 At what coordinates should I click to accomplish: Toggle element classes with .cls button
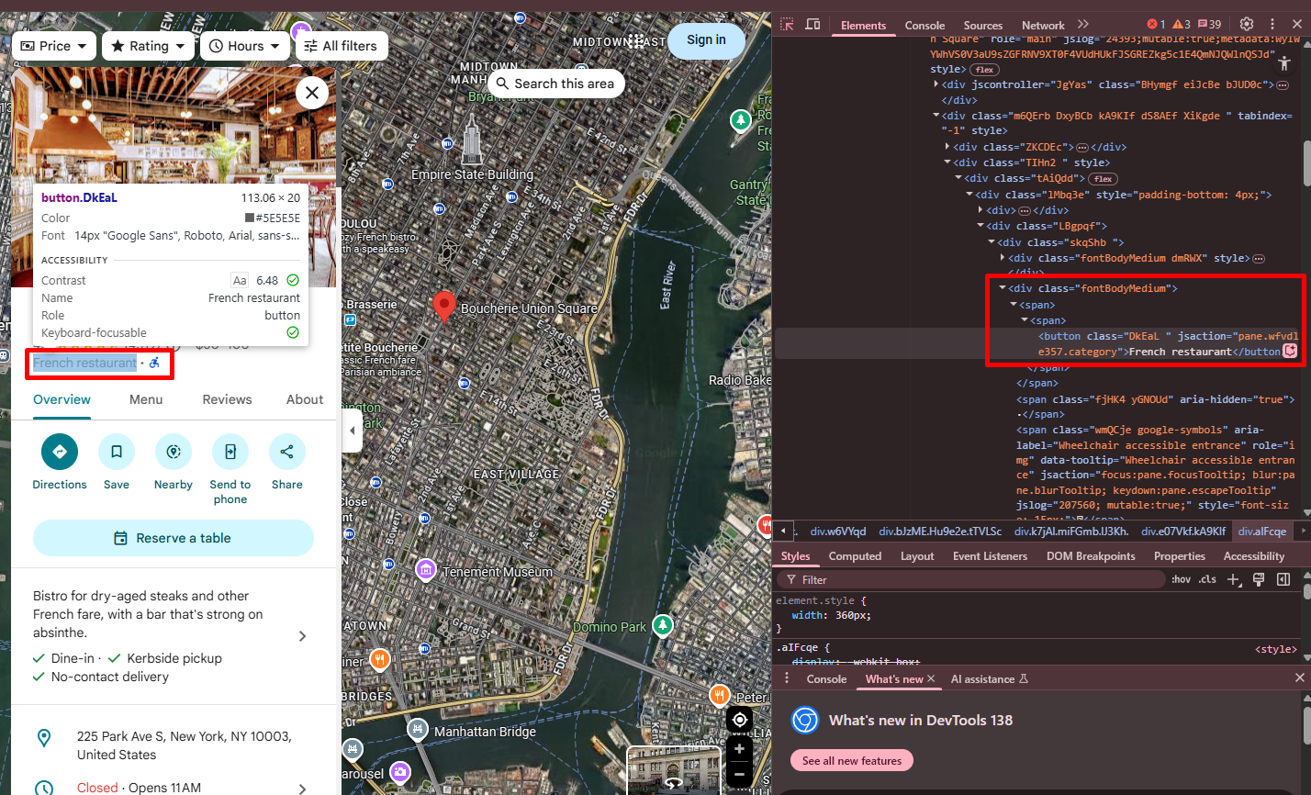[x=1205, y=578]
